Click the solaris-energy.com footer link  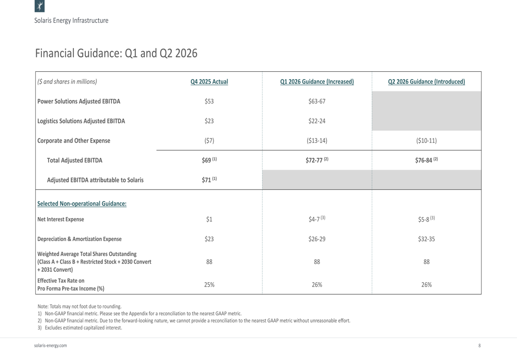pos(51,345)
